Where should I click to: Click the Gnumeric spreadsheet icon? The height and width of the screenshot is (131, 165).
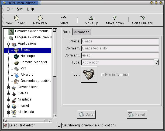pyautogui.click(x=16, y=82)
